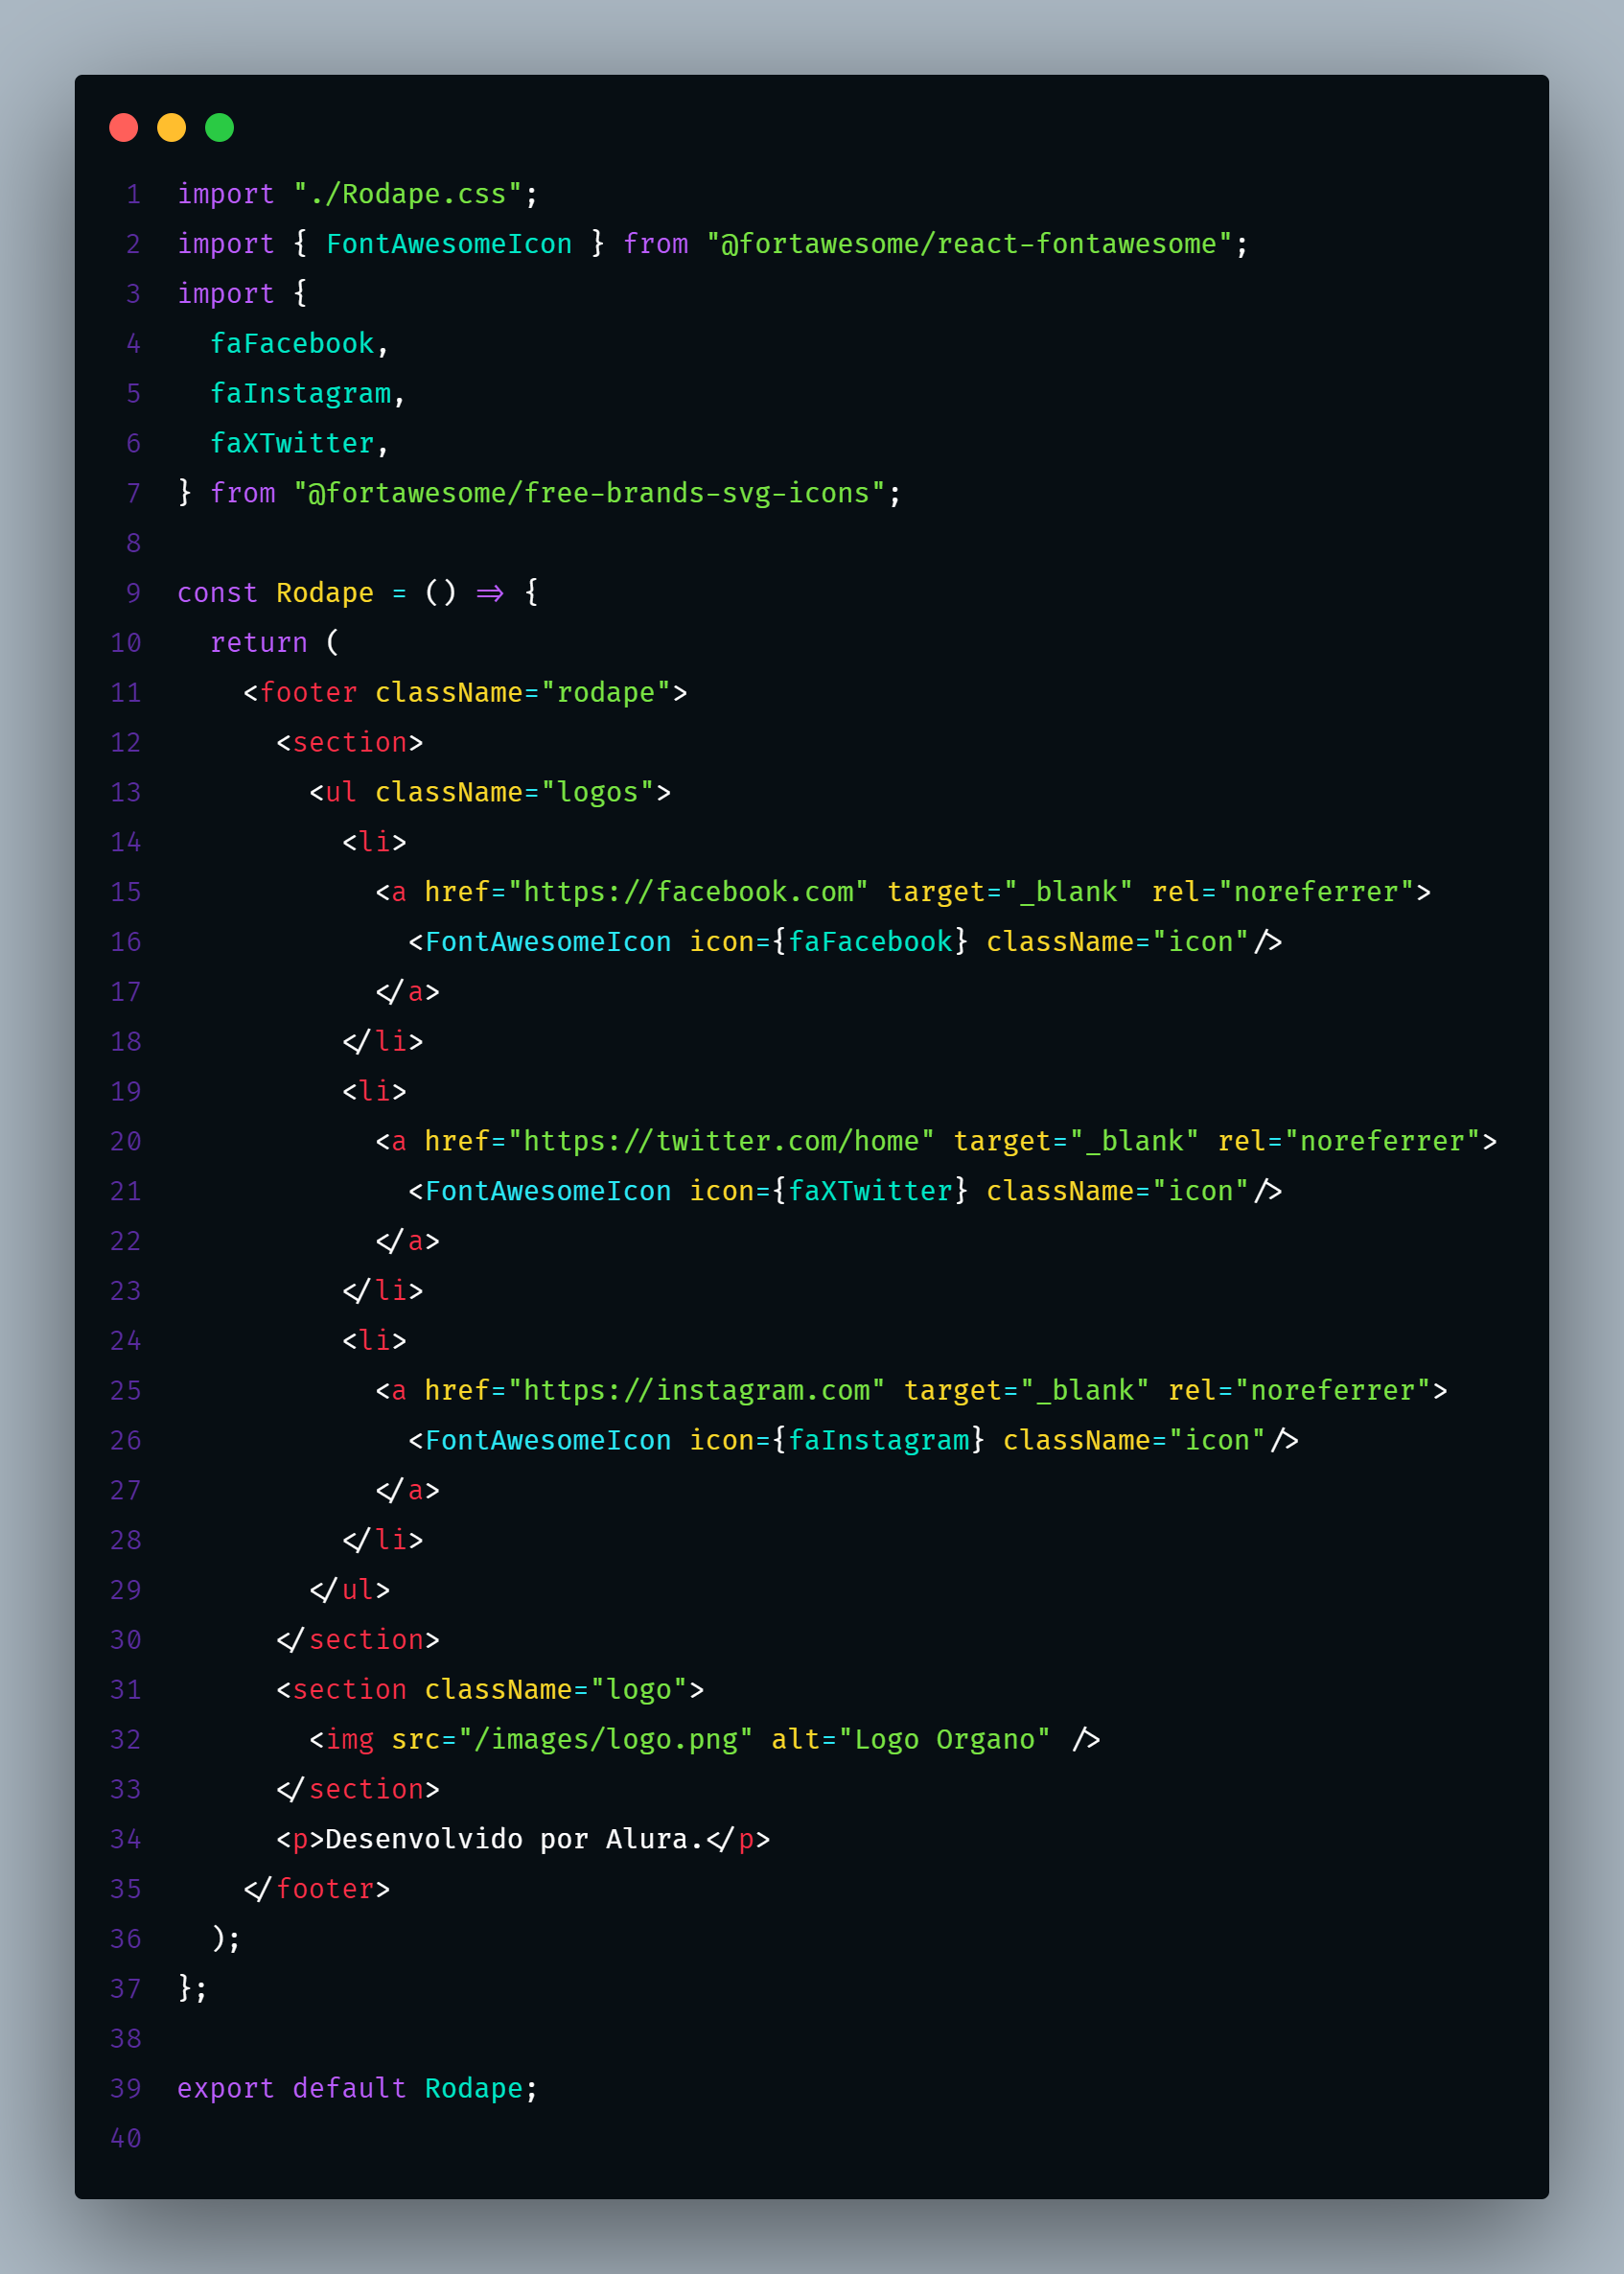The width and height of the screenshot is (1624, 2274).
Task: Click icon={faXTwitter} on line 21
Action: pyautogui.click(x=829, y=1191)
